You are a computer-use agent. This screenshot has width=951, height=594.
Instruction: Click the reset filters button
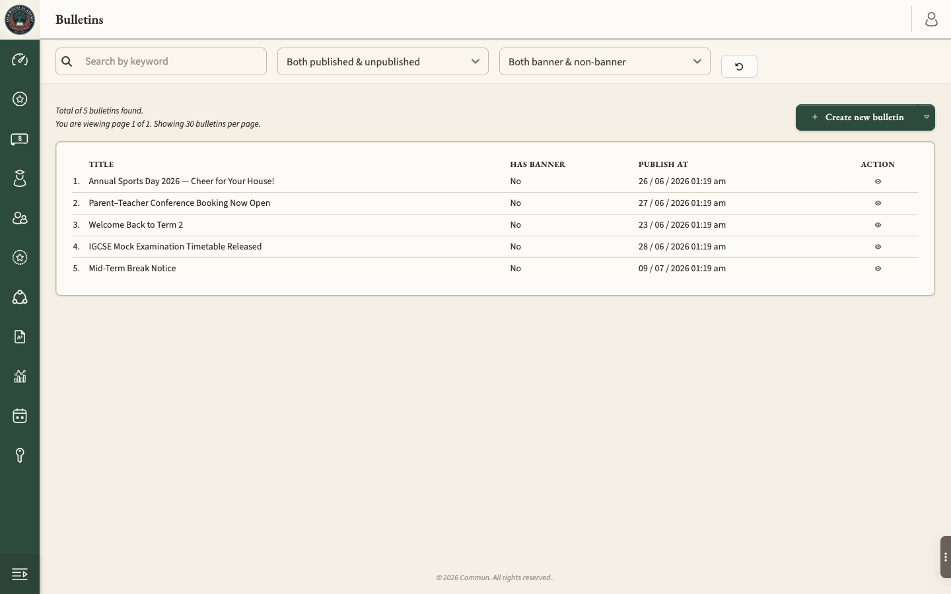tap(739, 66)
